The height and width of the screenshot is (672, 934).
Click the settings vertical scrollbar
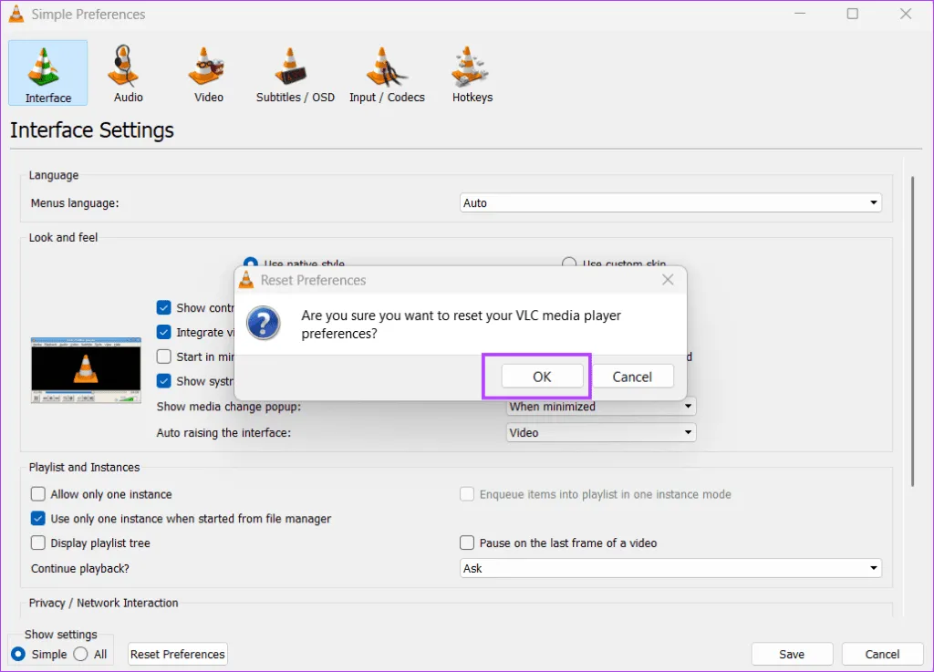coord(913,328)
